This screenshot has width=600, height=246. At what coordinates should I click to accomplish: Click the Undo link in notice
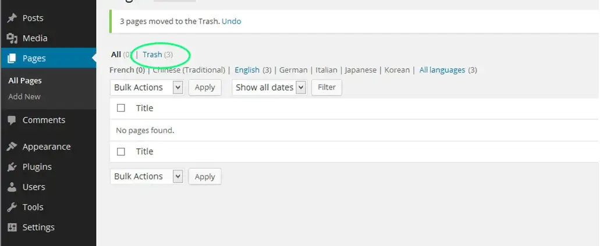pyautogui.click(x=231, y=22)
